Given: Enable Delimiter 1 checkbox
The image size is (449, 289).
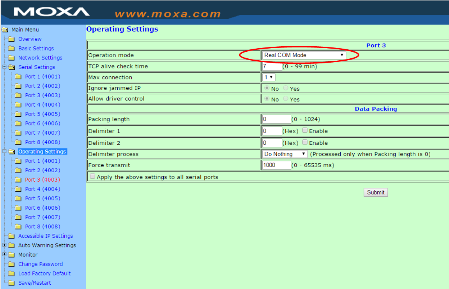Looking at the screenshot, I should (x=305, y=130).
